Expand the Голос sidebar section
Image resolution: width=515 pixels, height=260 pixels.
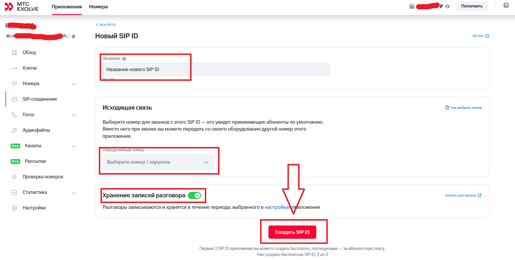point(73,115)
